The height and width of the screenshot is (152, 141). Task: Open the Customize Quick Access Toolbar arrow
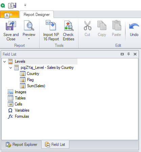(25, 5)
